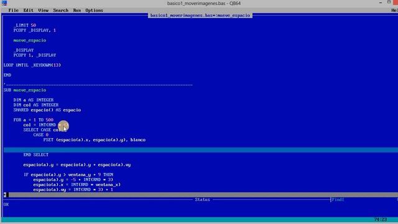
Task: Click the PSET (espacio(a).x, espacio(a).y), blanco line
Action: tap(95, 140)
